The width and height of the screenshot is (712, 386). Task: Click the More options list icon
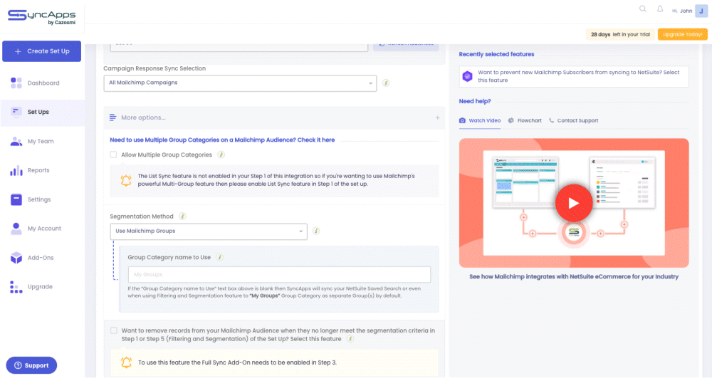[112, 118]
